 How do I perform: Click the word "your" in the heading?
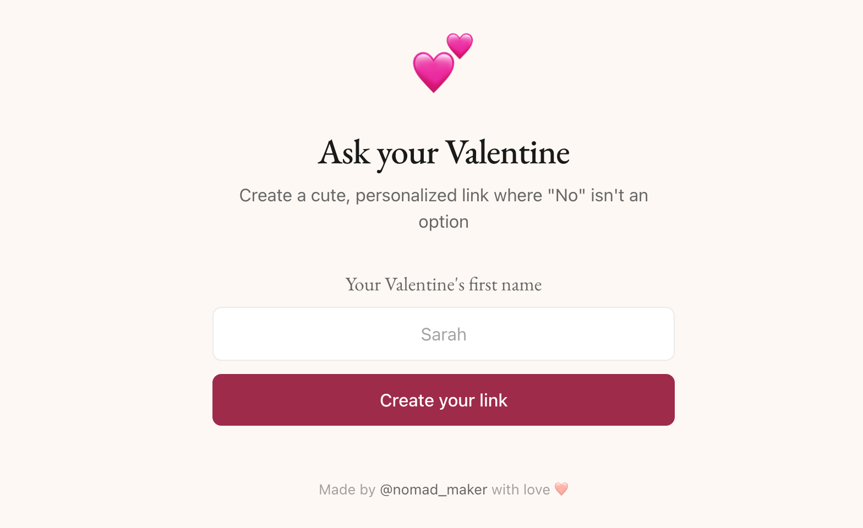tap(407, 153)
